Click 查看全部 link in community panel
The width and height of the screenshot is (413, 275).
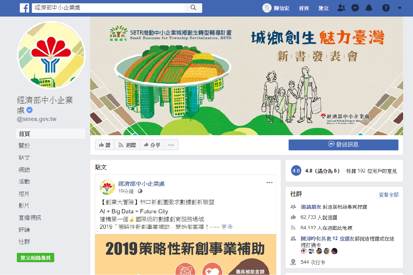coord(389,195)
